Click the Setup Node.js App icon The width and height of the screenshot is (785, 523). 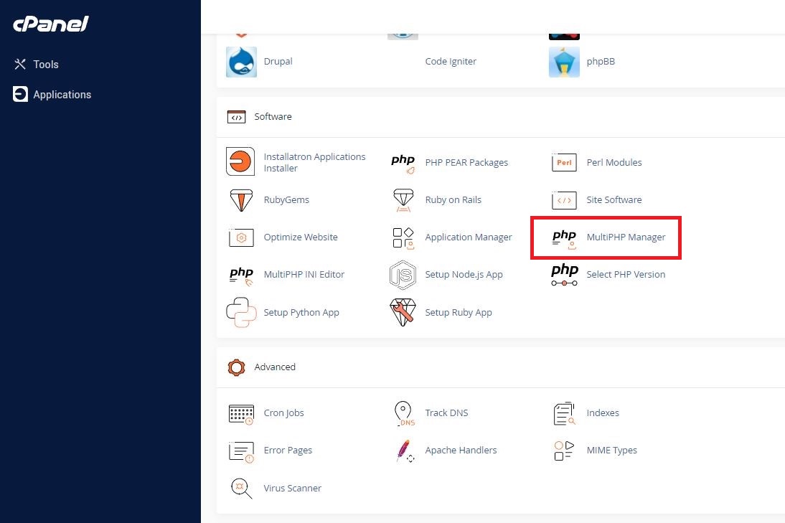tap(403, 275)
